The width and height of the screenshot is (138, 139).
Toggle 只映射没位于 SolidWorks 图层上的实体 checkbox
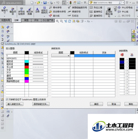pyautogui.click(x=7, y=99)
